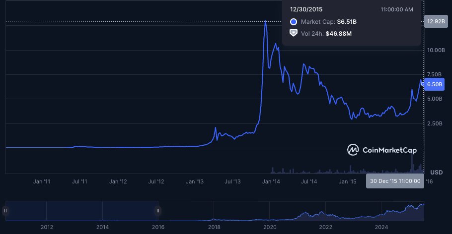Click the $6.51B market cap value
Image resolution: width=452 pixels, height=234 pixels.
tap(347, 22)
